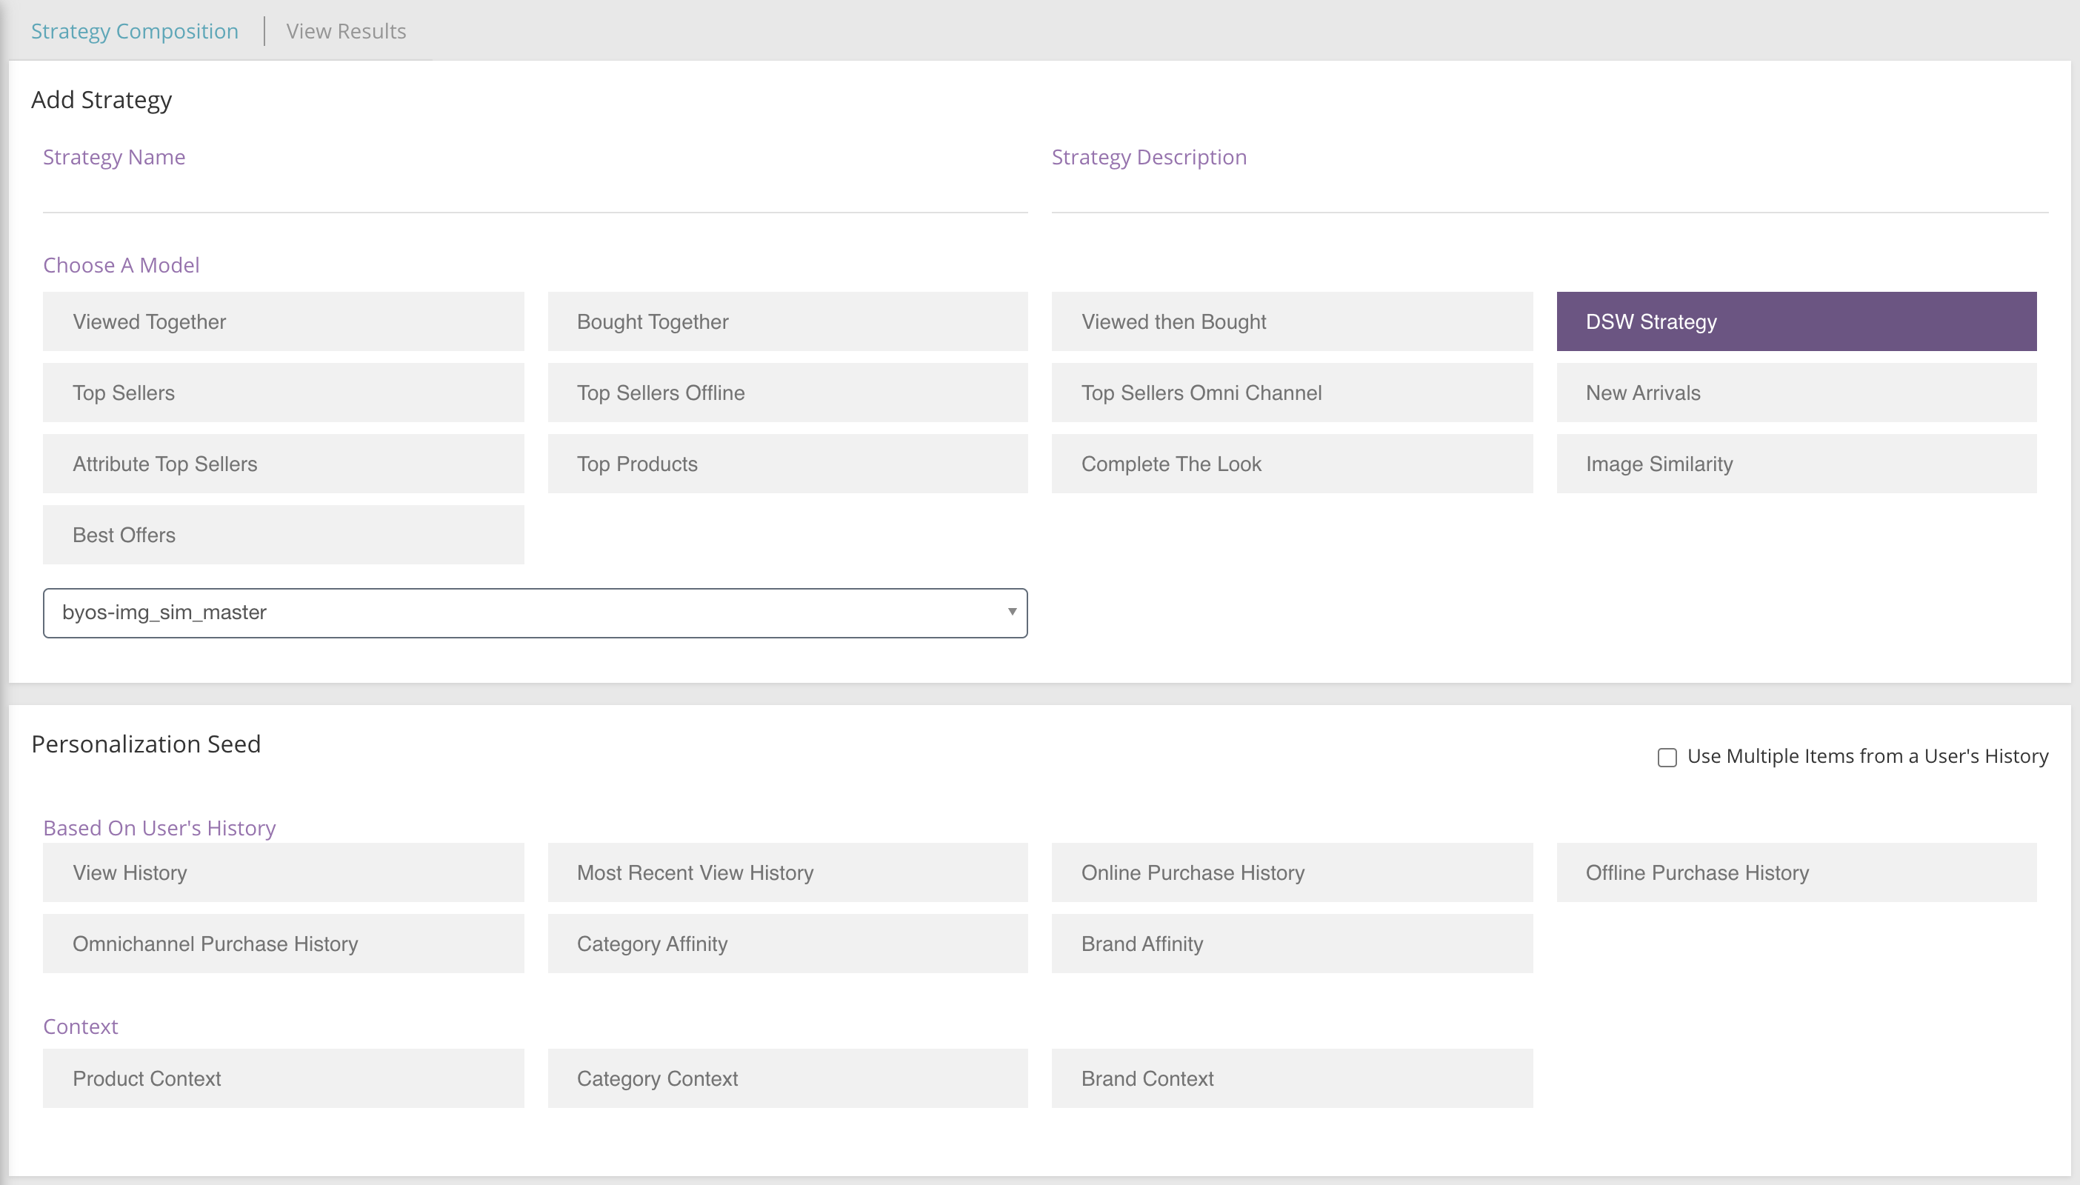Viewport: 2080px width, 1185px height.
Task: Choose the Bought Together model
Action: click(x=787, y=321)
